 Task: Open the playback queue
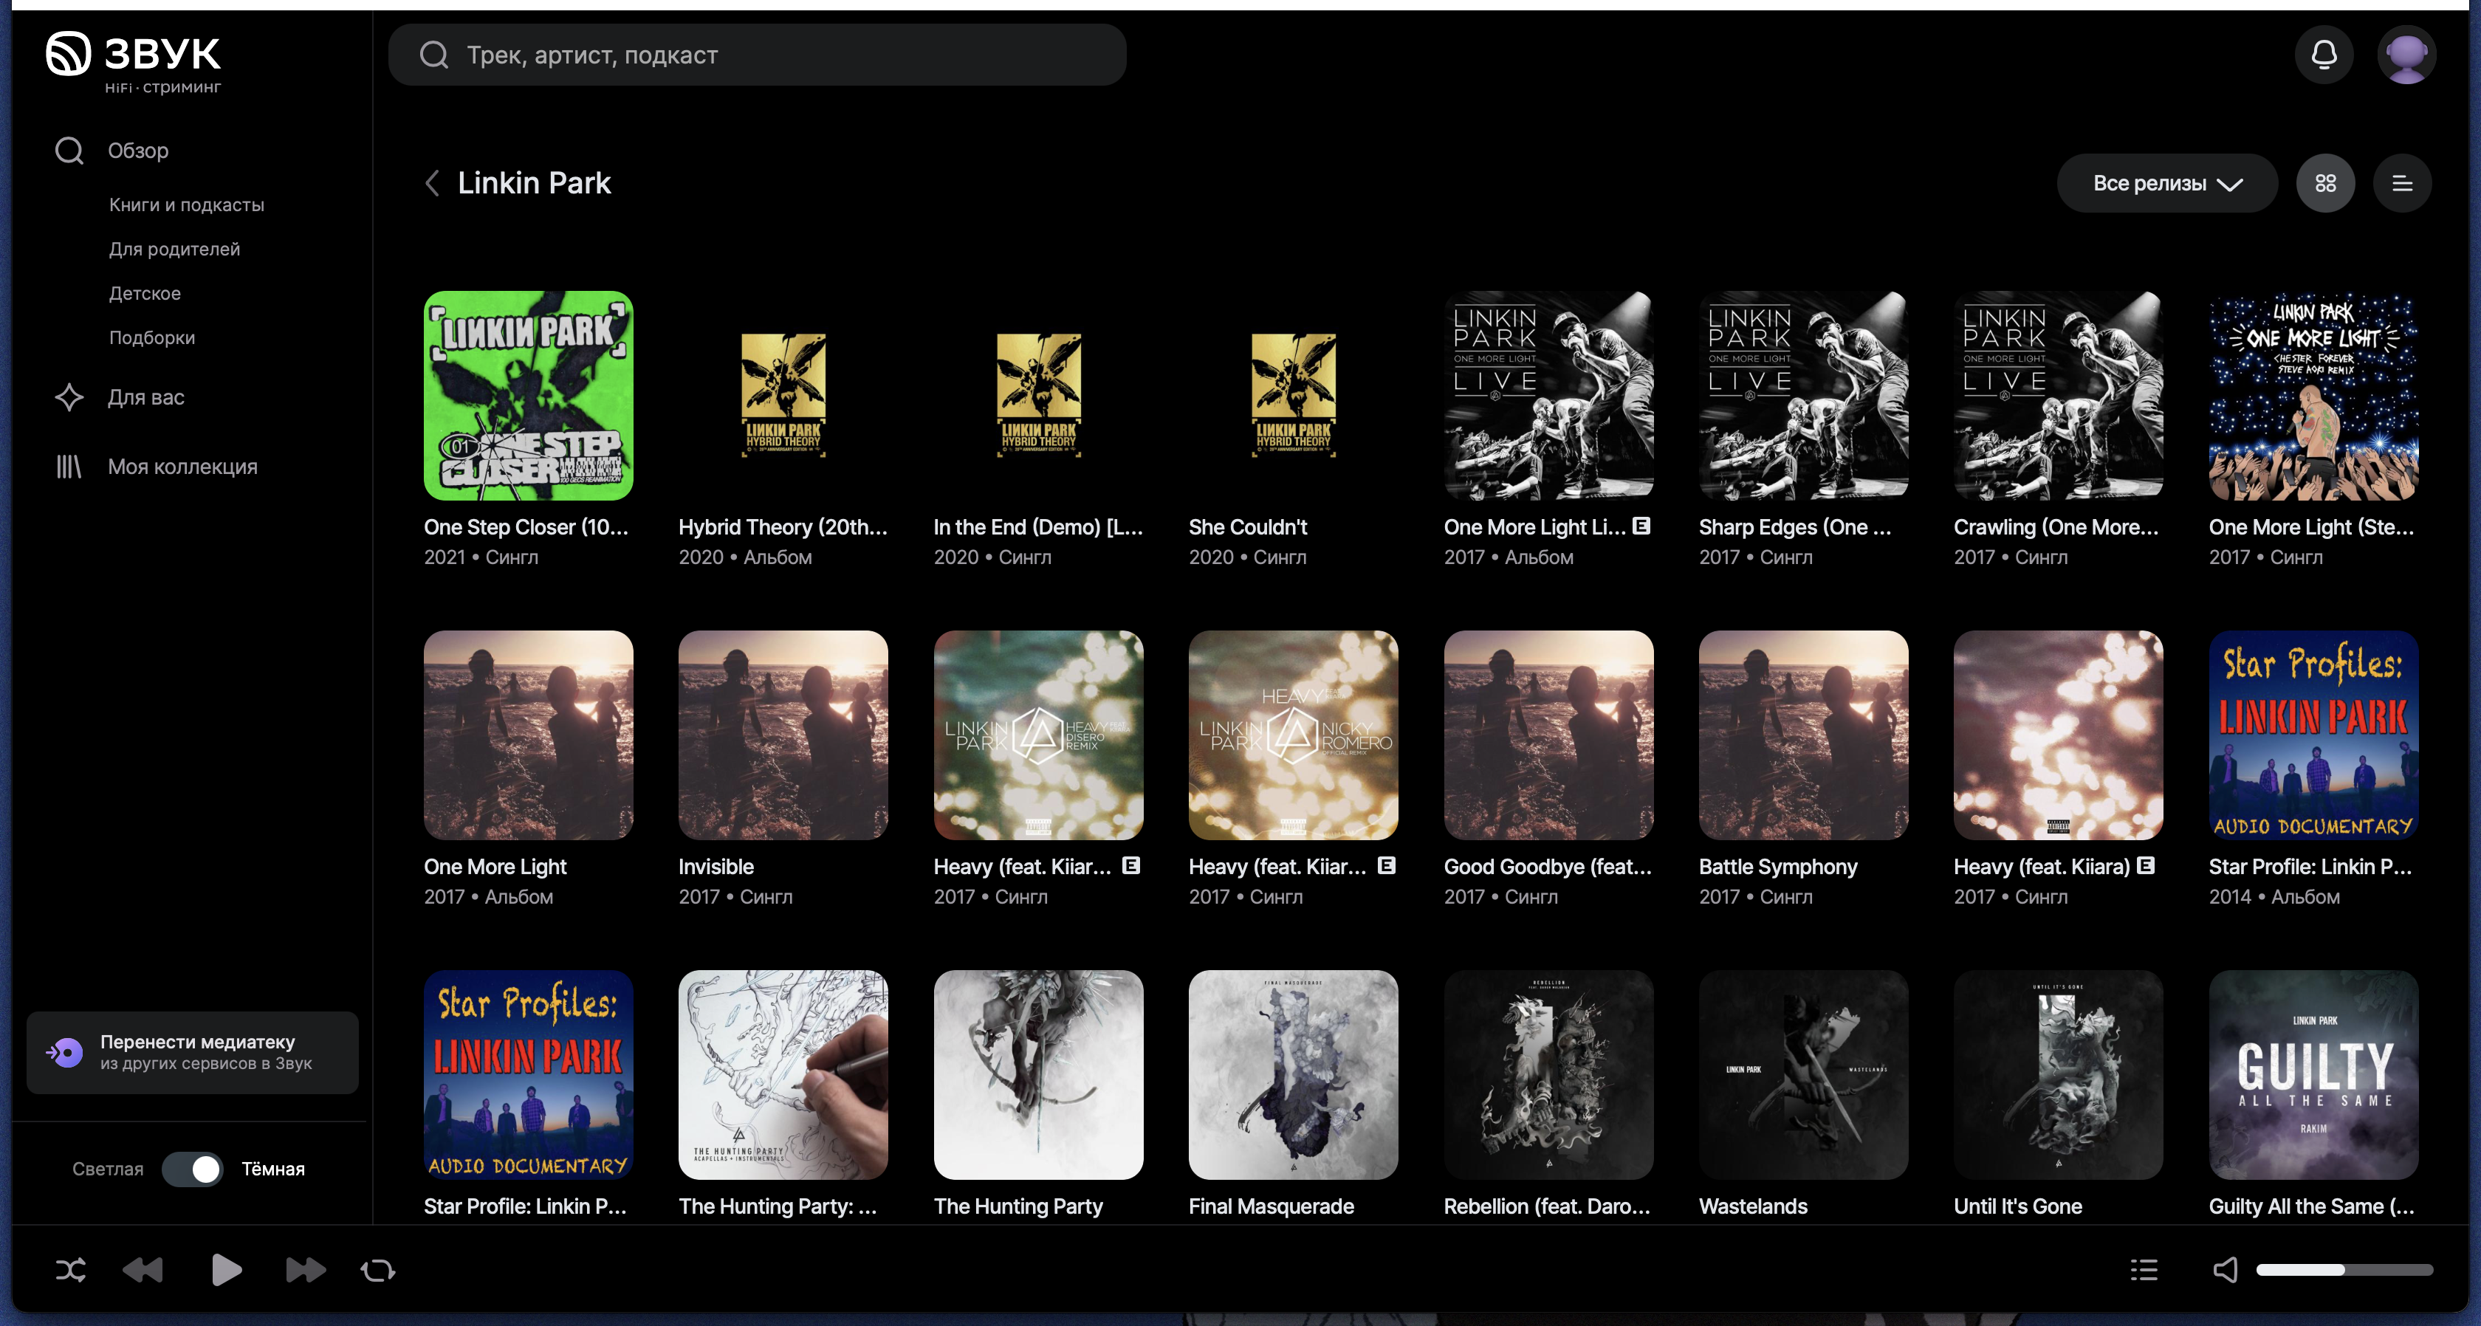(2143, 1270)
